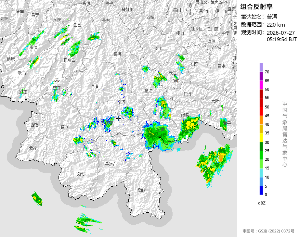Click the radar station name 普洱
The height and width of the screenshot is (237, 299).
coord(272,17)
